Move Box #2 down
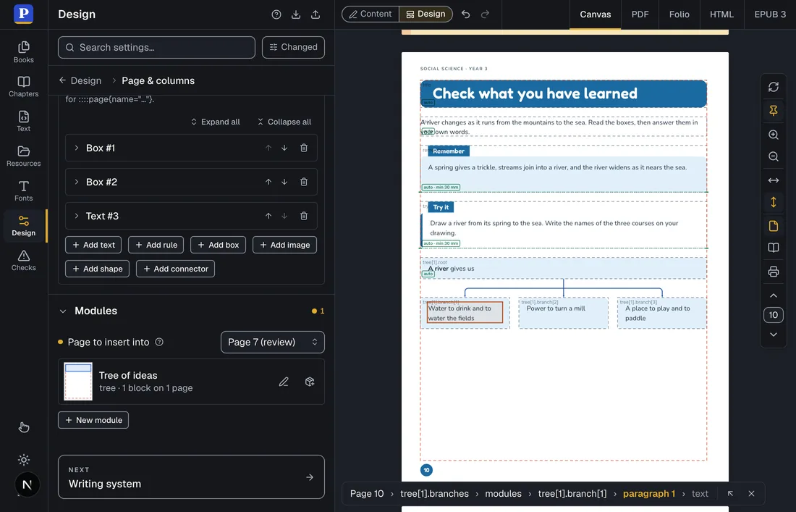 [284, 182]
